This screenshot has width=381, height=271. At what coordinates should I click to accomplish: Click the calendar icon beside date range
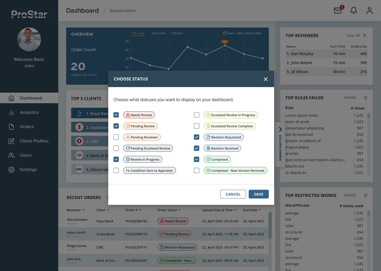(225, 33)
